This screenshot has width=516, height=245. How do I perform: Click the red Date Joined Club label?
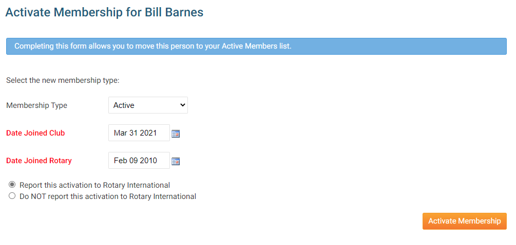click(x=35, y=133)
